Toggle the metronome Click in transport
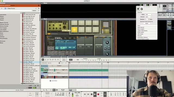The height and width of the screenshot is (97, 174). (70, 93)
